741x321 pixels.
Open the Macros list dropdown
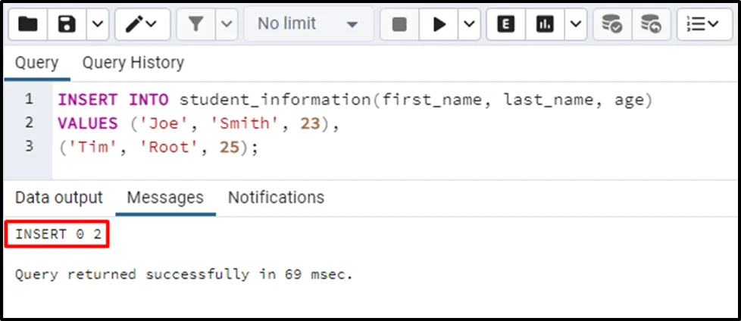point(703,25)
